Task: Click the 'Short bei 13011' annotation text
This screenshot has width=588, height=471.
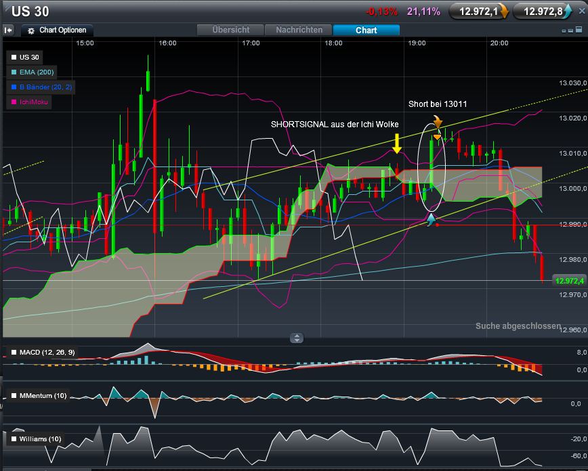Action: click(438, 104)
